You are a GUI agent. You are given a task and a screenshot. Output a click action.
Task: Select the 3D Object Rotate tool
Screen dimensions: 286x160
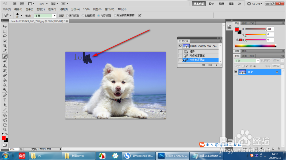click(5, 115)
